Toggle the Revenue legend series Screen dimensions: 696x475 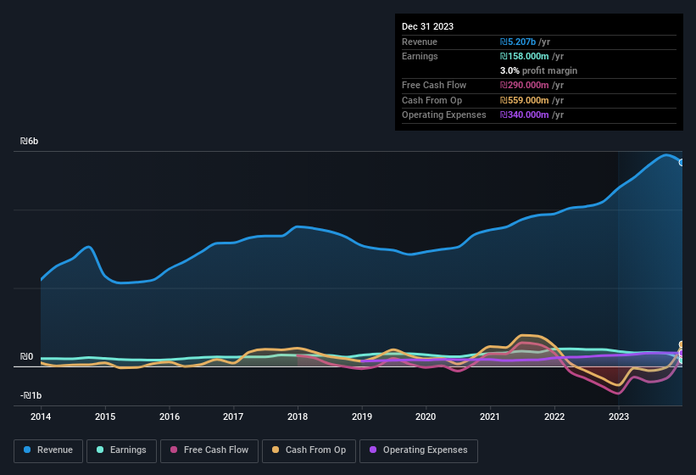[48, 450]
